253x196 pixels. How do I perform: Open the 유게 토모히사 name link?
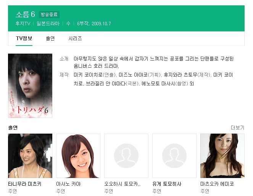167,184
